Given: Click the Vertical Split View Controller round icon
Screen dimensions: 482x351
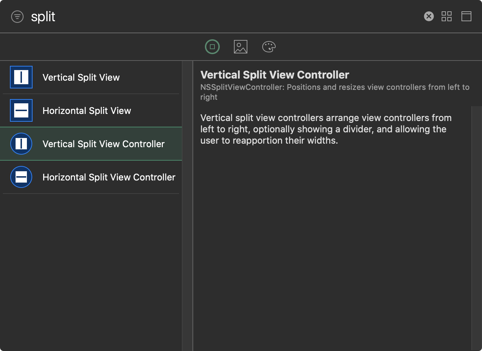Looking at the screenshot, I should (21, 144).
